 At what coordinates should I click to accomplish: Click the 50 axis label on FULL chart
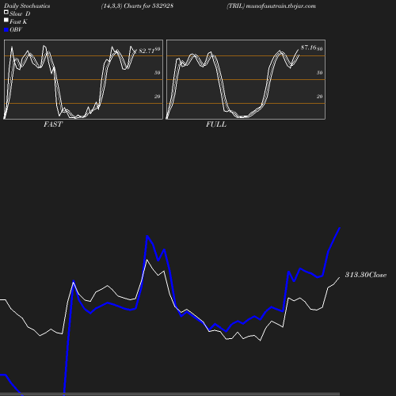(320, 73)
